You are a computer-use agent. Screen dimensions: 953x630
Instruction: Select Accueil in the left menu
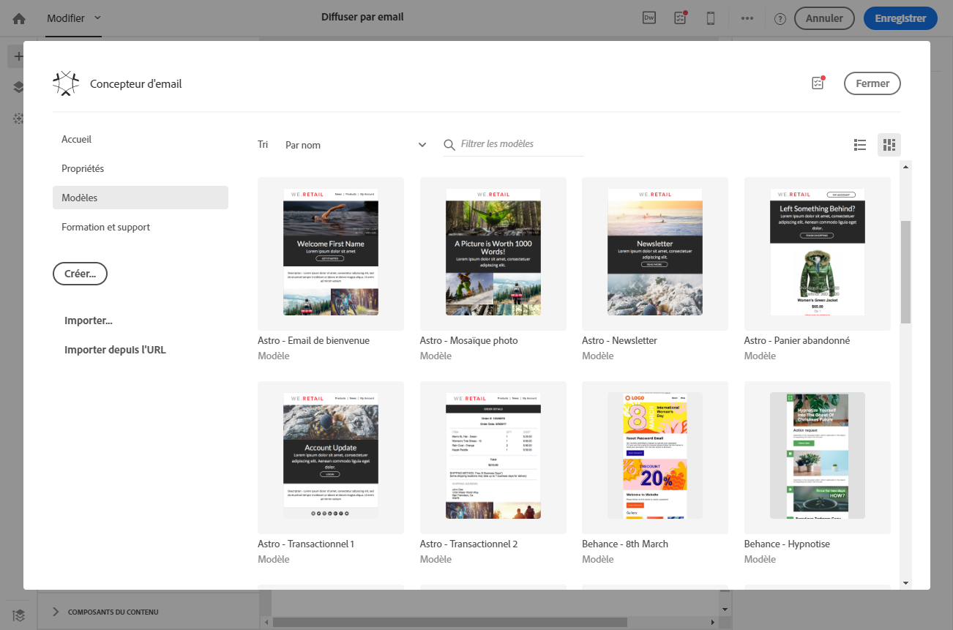coord(77,139)
